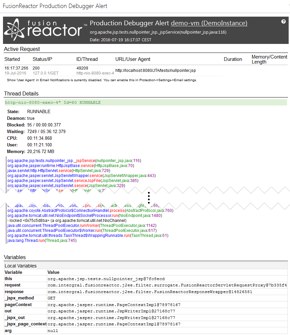Click start time 16:17:37.266
This screenshot has height=335, width=290.
click(x=16, y=68)
